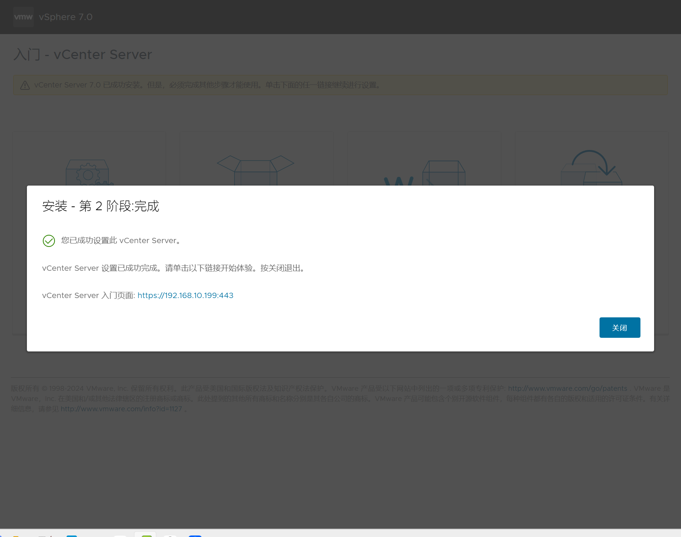The width and height of the screenshot is (681, 537).
Task: Click the vCenter Server 7.0 已成功安装 banner text
Action: point(208,85)
